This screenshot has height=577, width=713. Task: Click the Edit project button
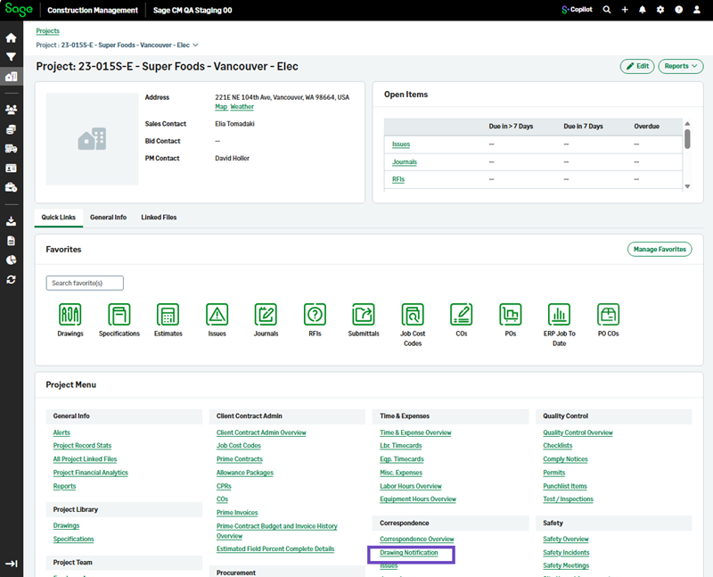(x=637, y=66)
